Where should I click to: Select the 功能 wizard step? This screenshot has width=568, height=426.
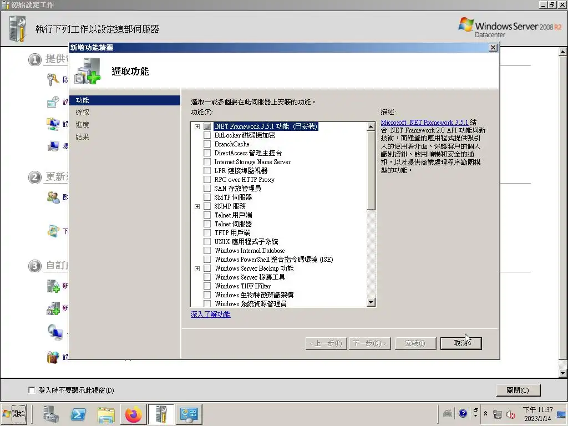point(125,100)
